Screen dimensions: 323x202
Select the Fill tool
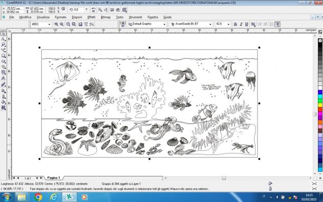click(x=3, y=102)
